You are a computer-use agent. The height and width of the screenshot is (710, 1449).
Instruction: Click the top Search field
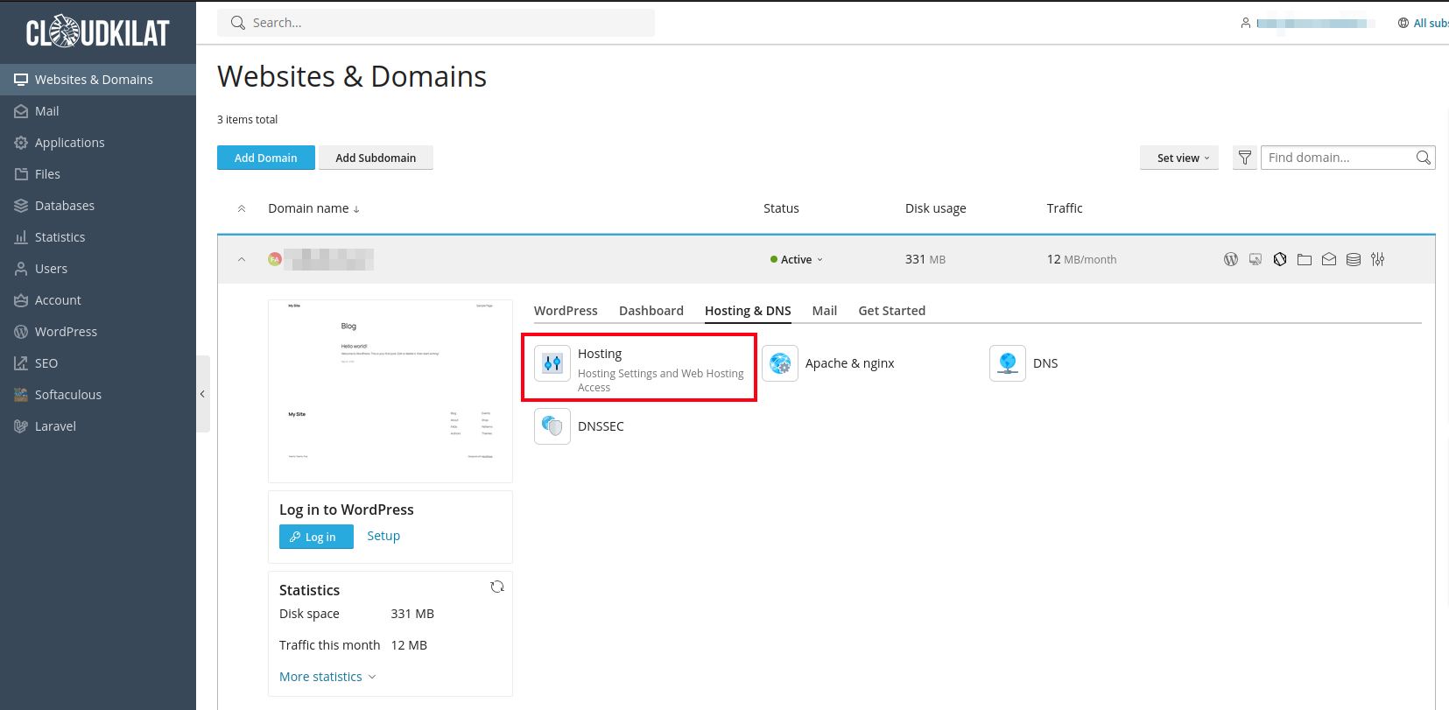click(x=436, y=23)
